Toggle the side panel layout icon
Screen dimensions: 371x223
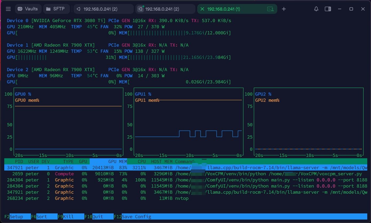click(x=328, y=9)
